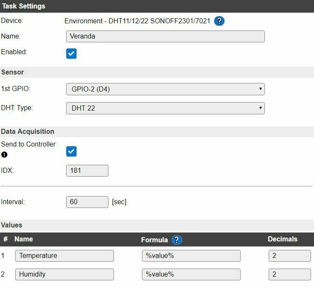Edit the Temperature decimals field
Viewport: 314px width, 288px height.
289,256
